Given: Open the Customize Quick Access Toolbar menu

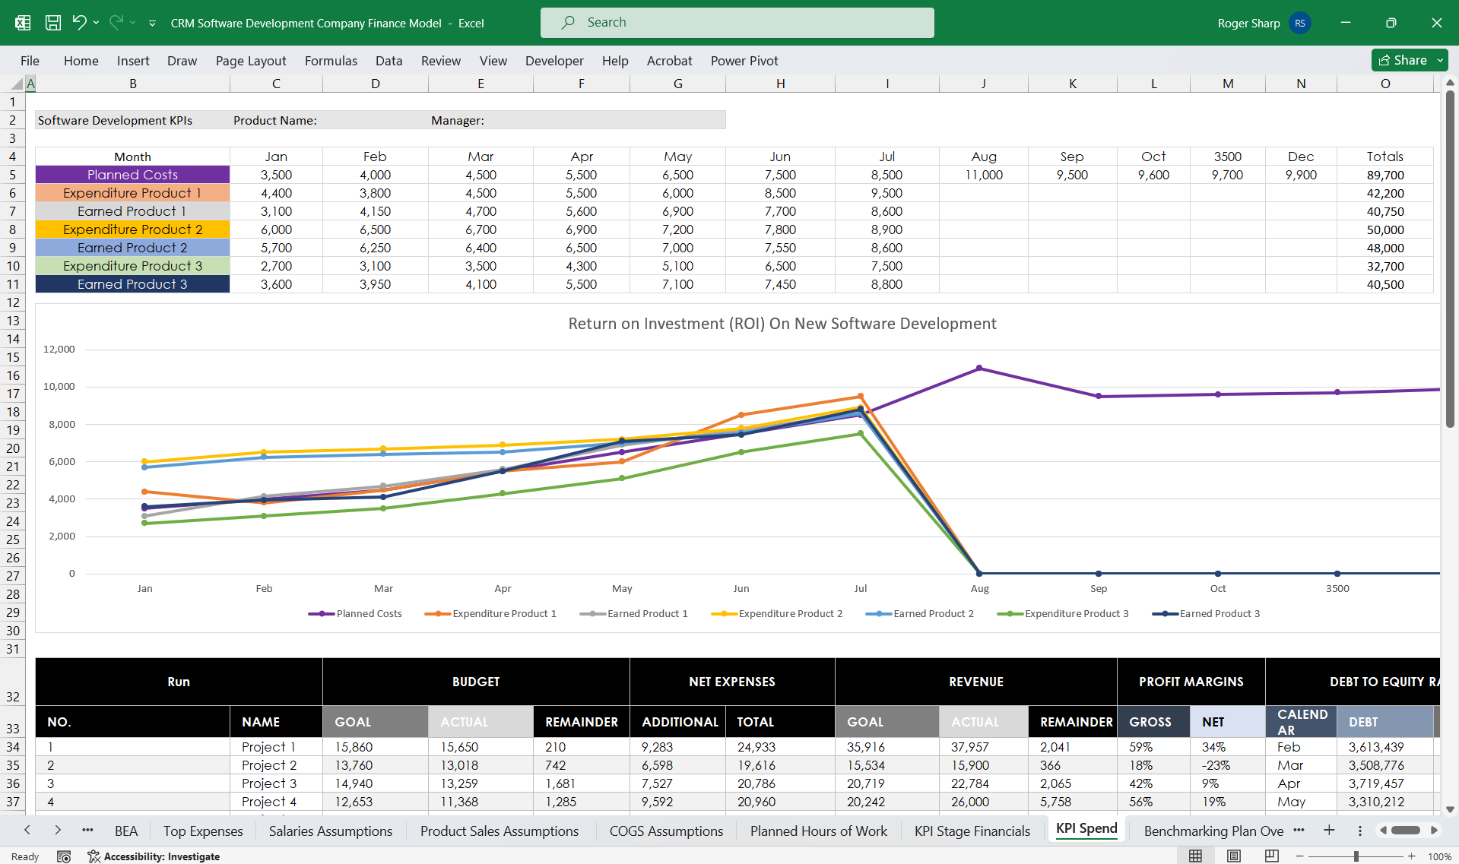Looking at the screenshot, I should tap(152, 24).
